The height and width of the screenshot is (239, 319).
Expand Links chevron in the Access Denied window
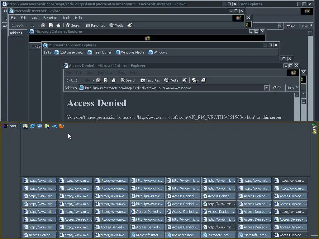297,87
